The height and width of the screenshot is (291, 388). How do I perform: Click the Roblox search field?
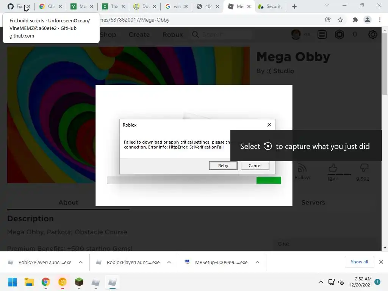(x=222, y=34)
